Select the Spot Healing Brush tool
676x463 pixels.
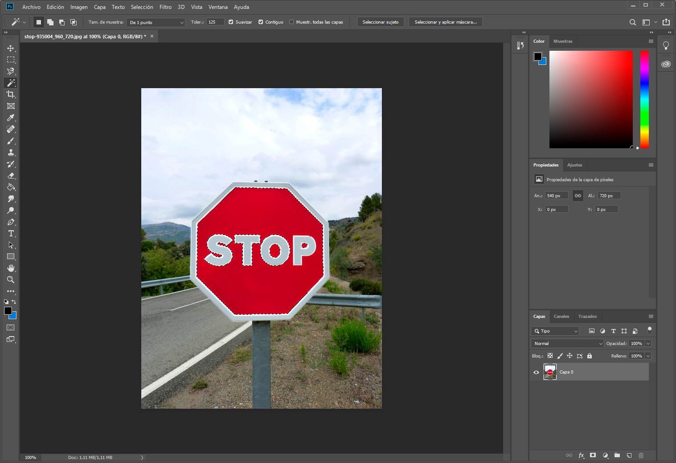11,129
